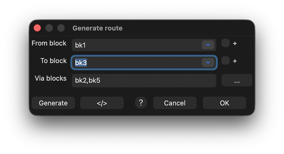This screenshot has height=154, width=284.
Task: Expand the To block dropdown arrow
Action: (208, 62)
